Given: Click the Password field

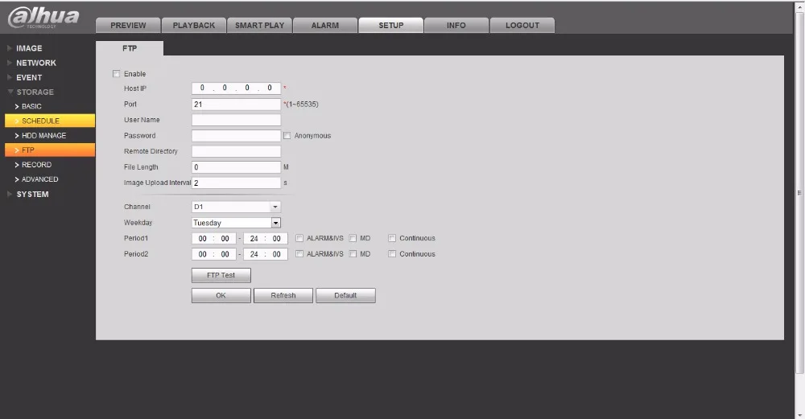Looking at the screenshot, I should [x=236, y=135].
